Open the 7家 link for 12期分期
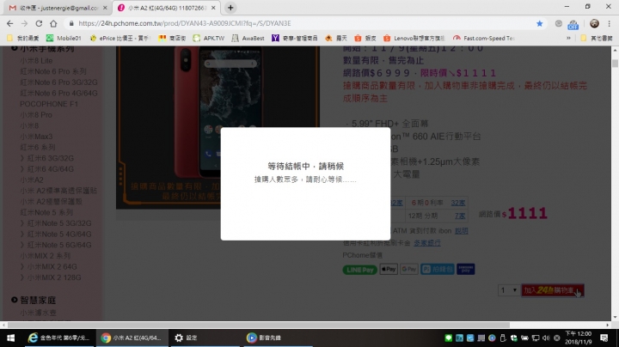This screenshot has height=347, width=619. pos(459,216)
